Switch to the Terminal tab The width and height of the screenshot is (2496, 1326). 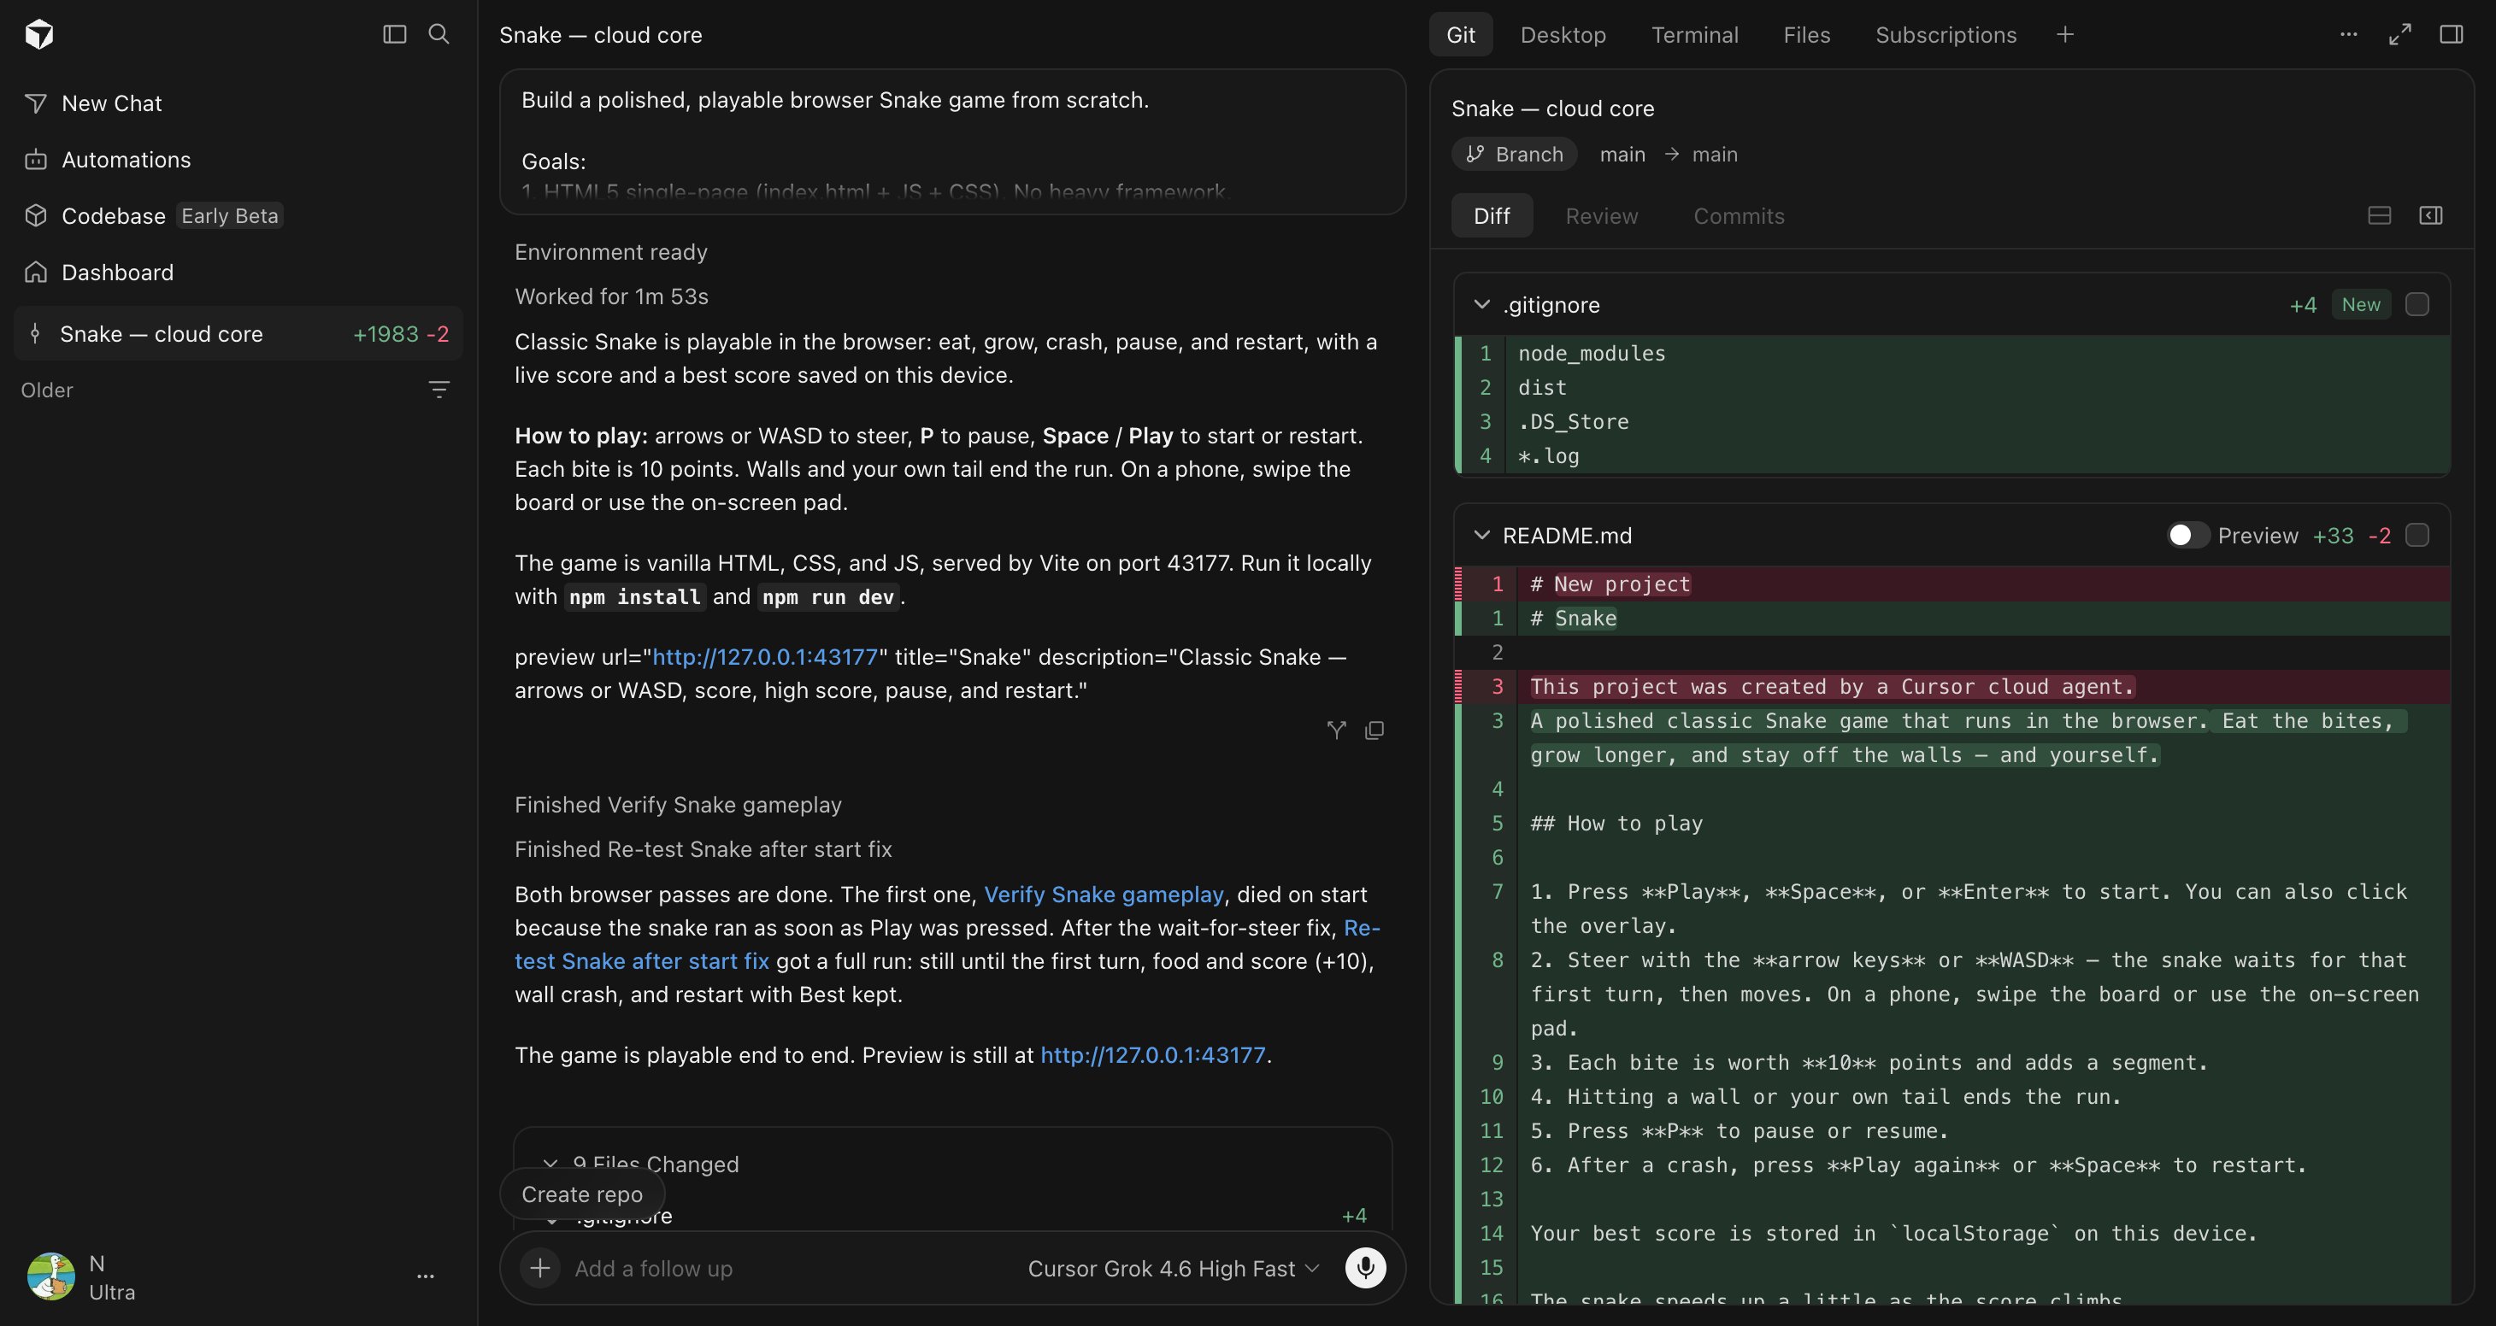(1695, 35)
